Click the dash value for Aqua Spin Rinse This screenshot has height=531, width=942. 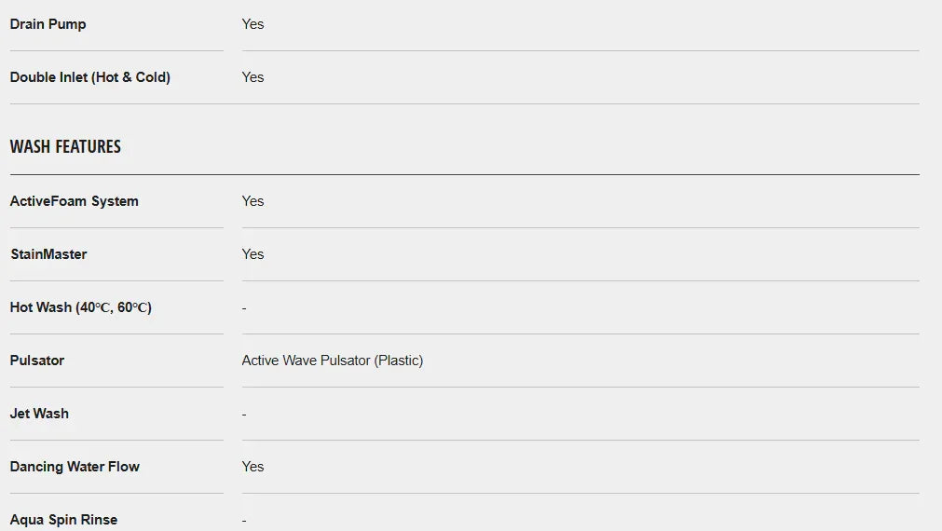244,521
